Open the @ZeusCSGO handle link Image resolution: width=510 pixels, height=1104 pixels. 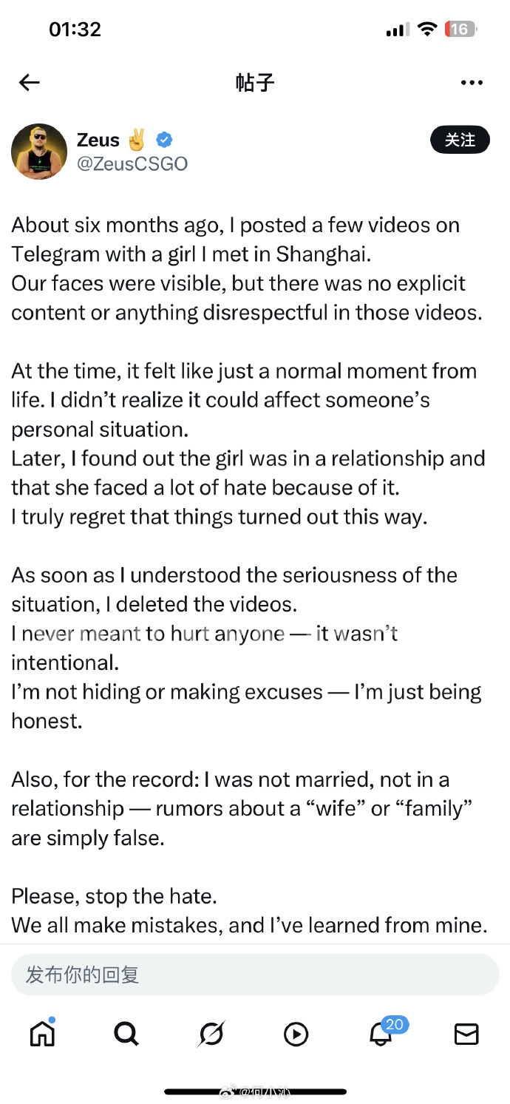tap(132, 163)
